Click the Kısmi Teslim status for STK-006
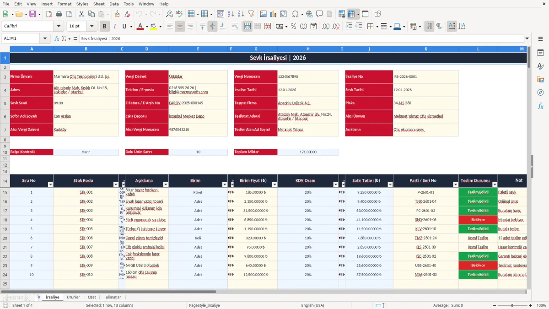This screenshot has width=549, height=309. coord(478,238)
